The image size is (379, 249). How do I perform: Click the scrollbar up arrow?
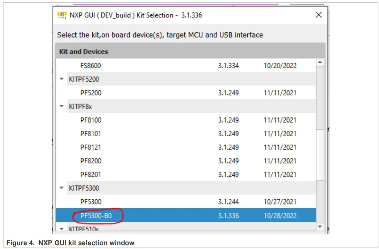click(x=320, y=62)
